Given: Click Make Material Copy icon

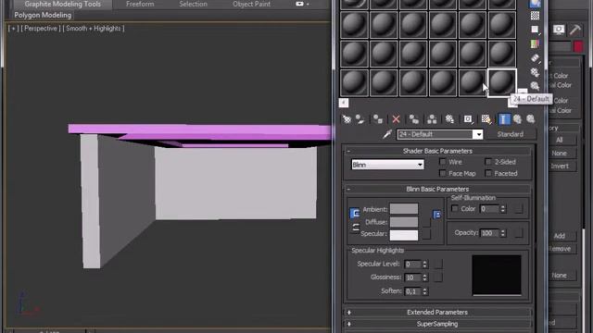Looking at the screenshot, I should point(414,119).
